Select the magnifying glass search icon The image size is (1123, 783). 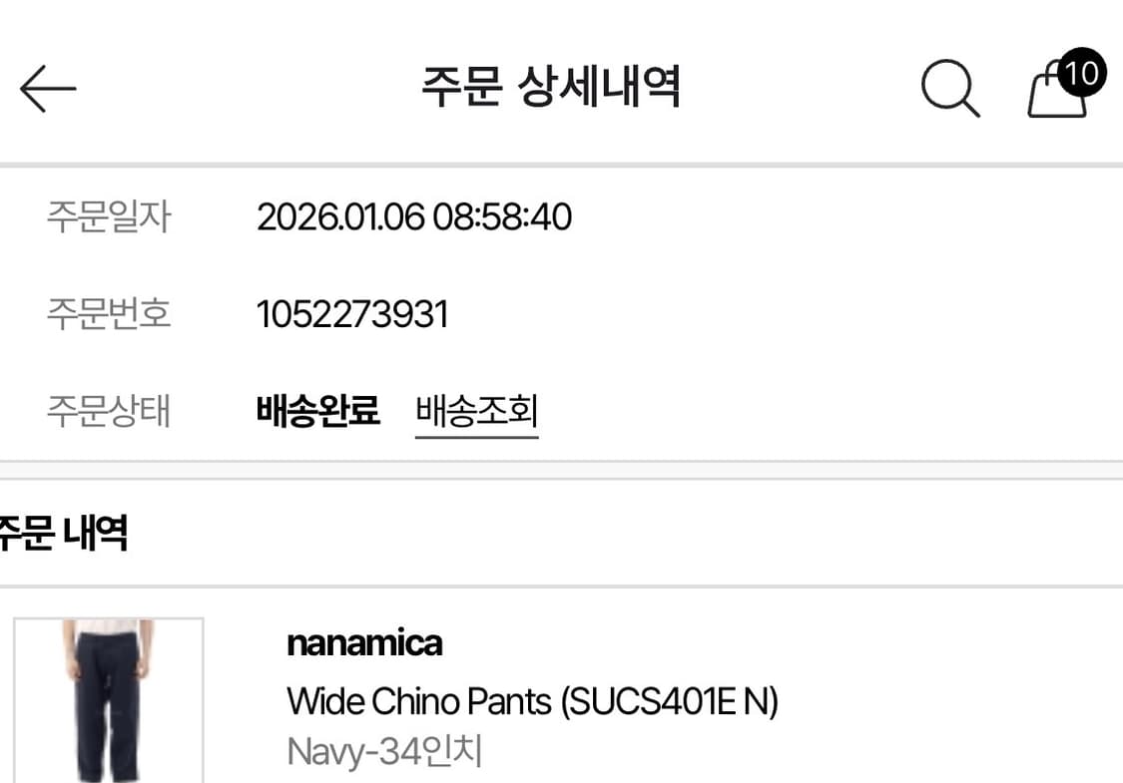point(949,87)
